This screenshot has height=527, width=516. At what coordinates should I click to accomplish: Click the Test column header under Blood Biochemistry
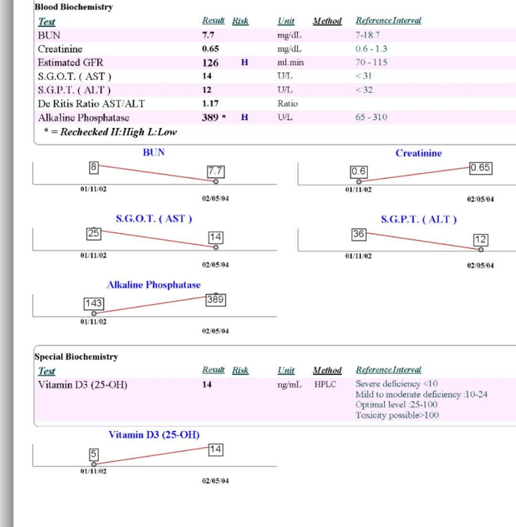click(46, 21)
